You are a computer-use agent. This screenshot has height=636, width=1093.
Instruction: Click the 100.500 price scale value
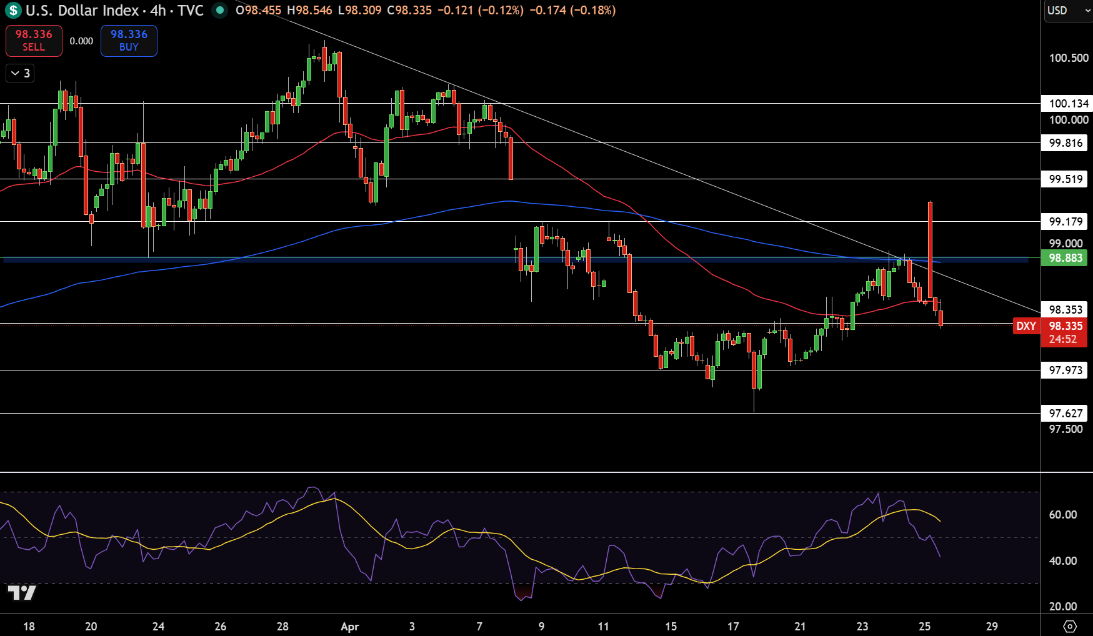(x=1069, y=58)
